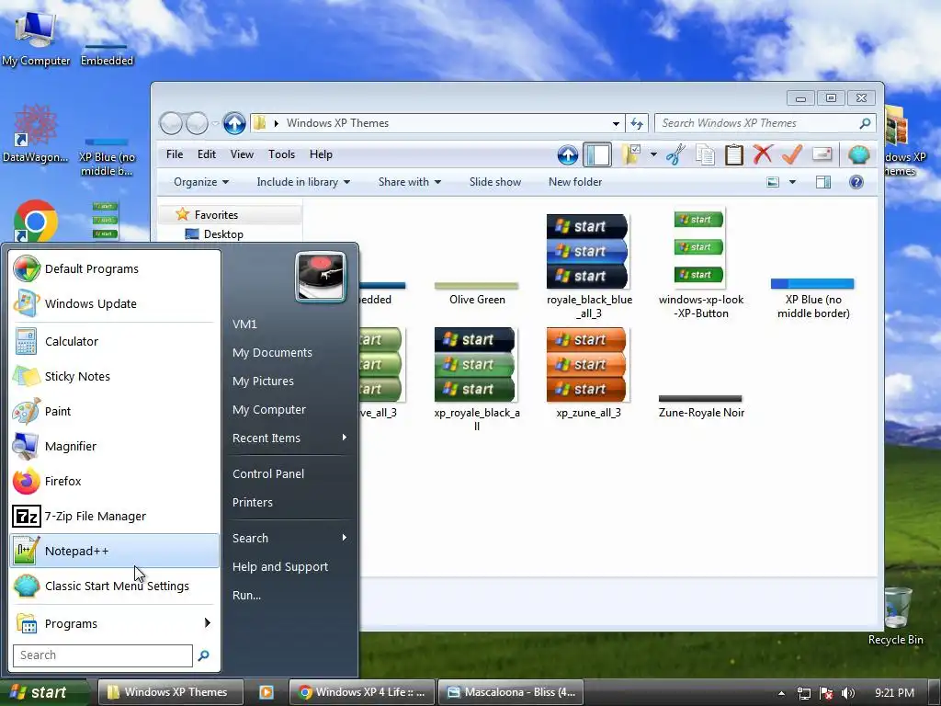Open the folder options icon's dropdown arrow

pyautogui.click(x=653, y=154)
